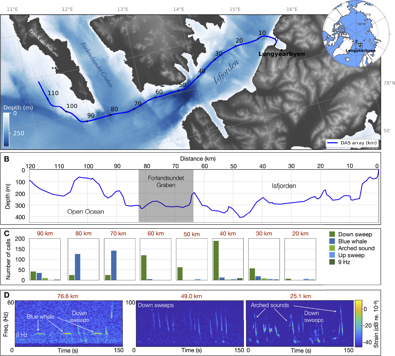Click the Longyearbyen label on the main map

point(281,54)
